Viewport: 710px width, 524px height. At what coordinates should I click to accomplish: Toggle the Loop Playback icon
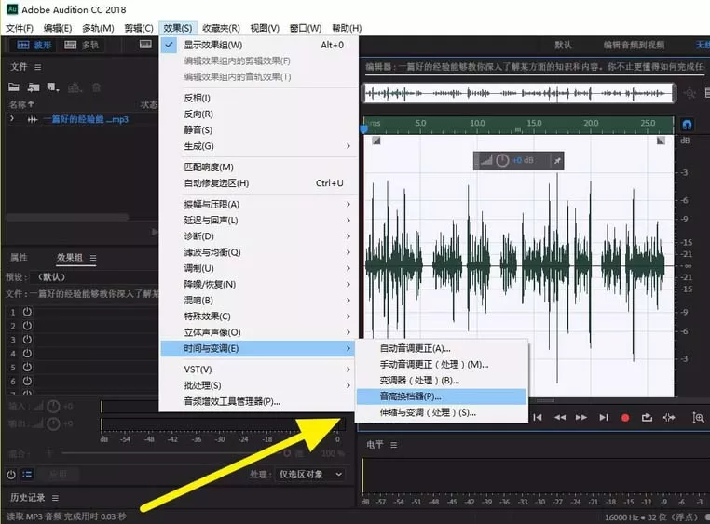point(647,417)
